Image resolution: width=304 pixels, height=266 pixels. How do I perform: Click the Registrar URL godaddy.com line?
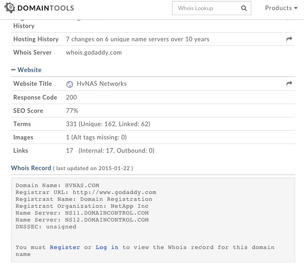click(86, 192)
